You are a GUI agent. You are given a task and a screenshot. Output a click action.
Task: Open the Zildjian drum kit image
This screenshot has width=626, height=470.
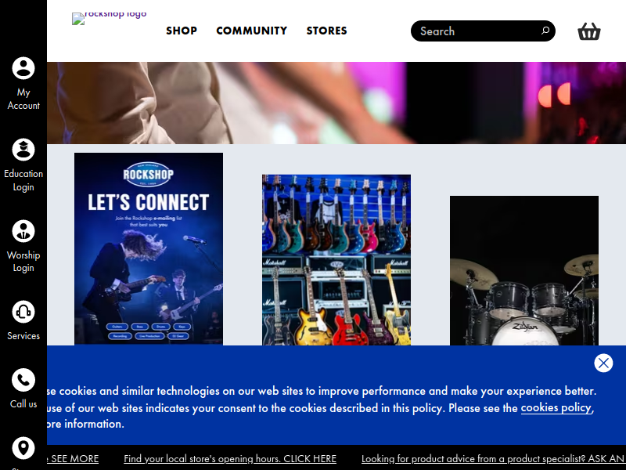tap(523, 270)
